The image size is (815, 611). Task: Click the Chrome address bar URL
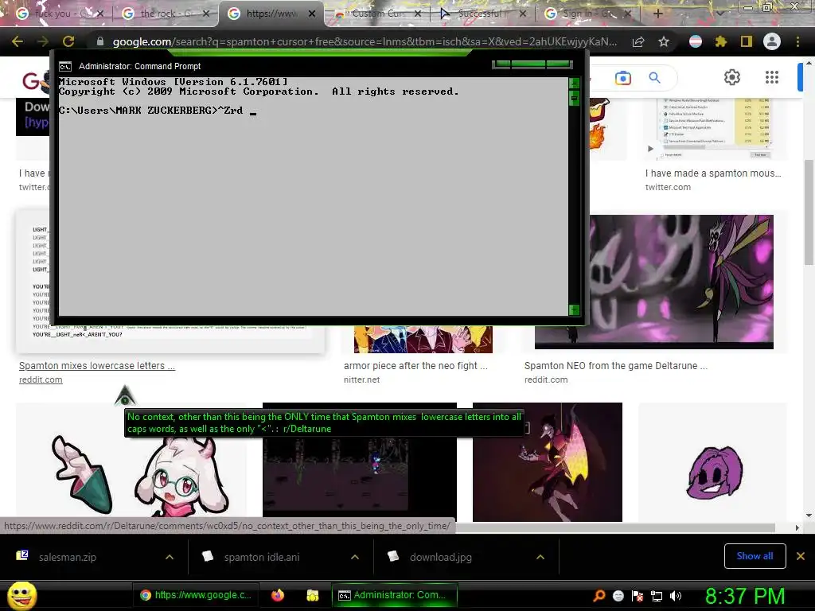point(364,41)
